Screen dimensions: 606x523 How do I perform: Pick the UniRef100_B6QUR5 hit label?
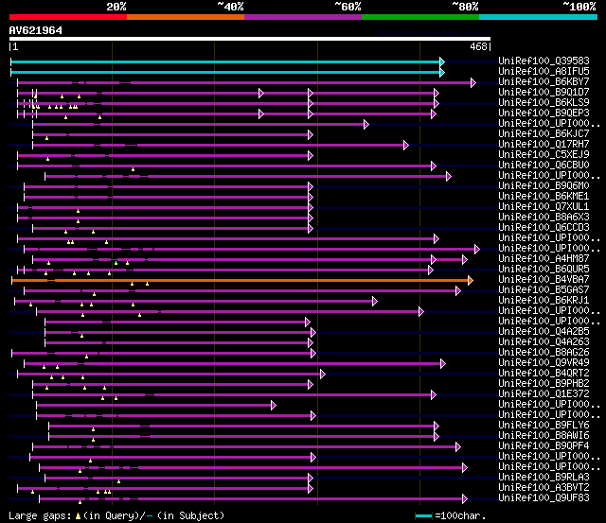coord(544,269)
